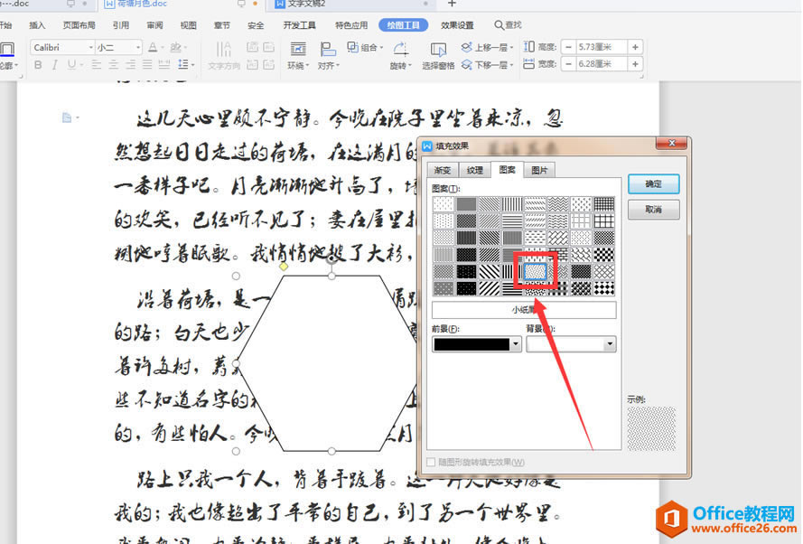The image size is (803, 544).
Task: Click the 5.73厘米 height input field
Action: (602, 47)
